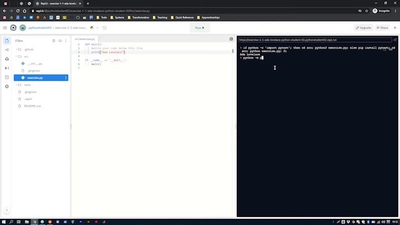The image size is (400, 225).
Task: Open the Settings gear in the sidebar
Action: pyautogui.click(x=7, y=86)
